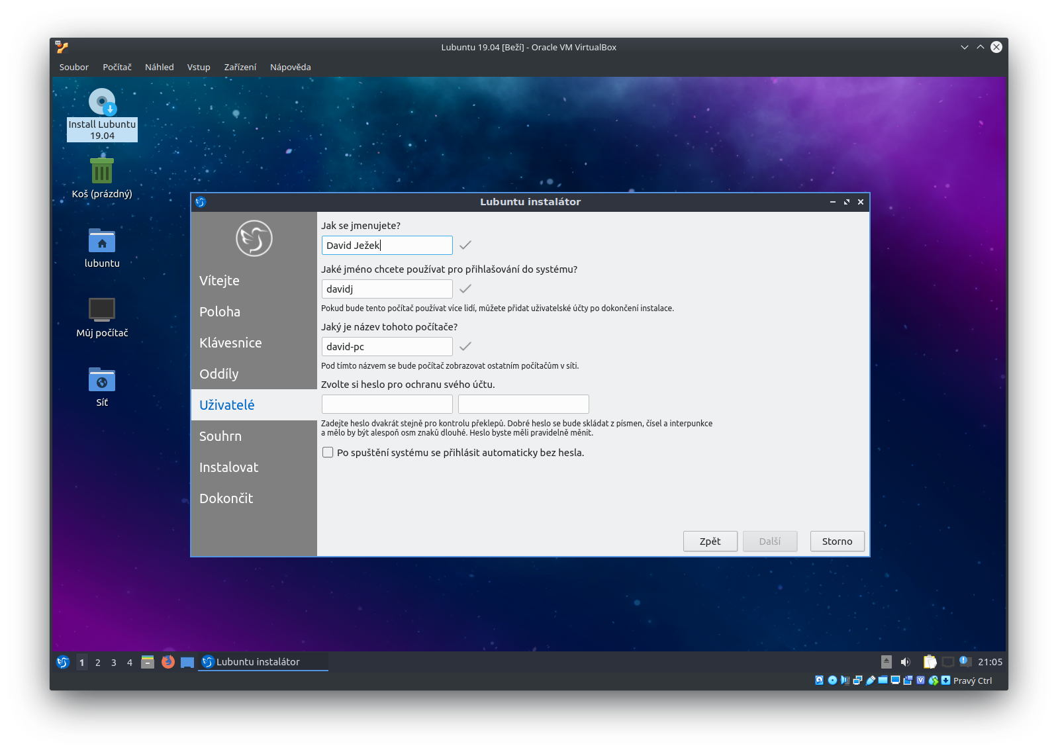Screen dimensions: 1058x752
Task: Open the Počítač menu
Action: [117, 67]
